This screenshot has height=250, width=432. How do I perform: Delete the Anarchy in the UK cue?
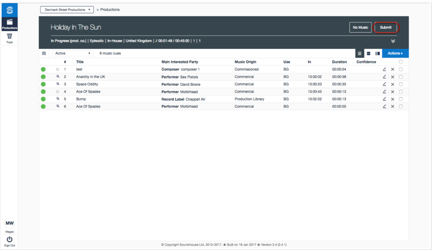coord(393,77)
